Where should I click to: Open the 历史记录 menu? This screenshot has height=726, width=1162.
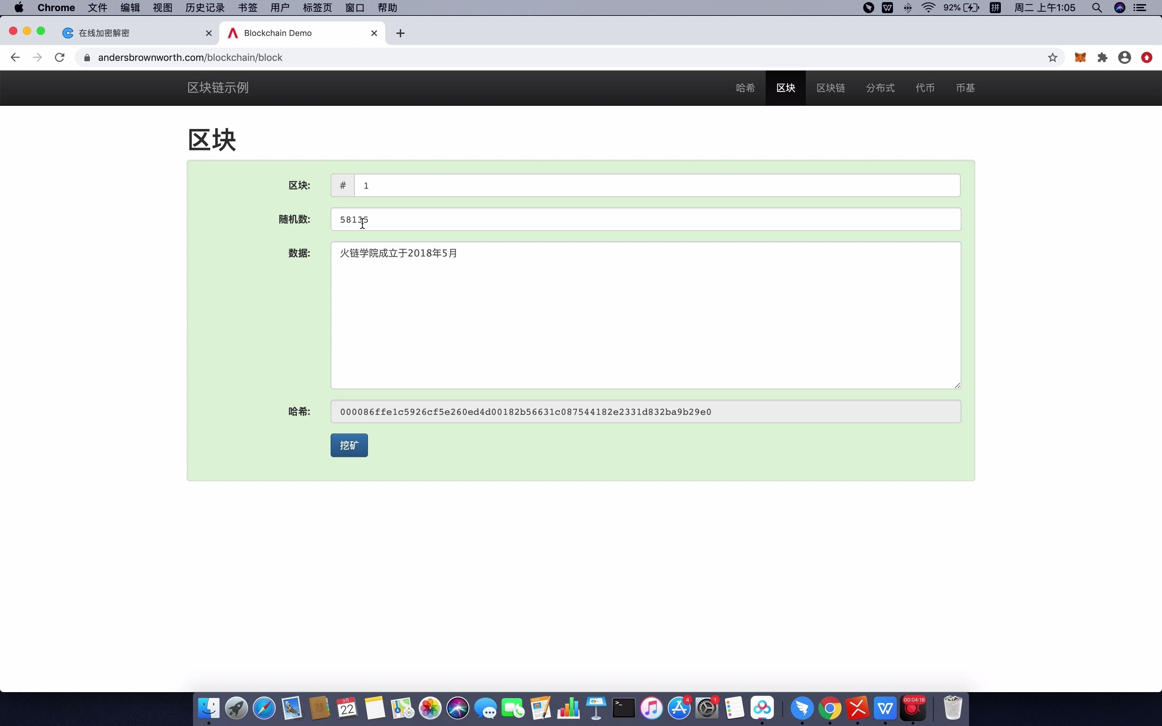205,8
